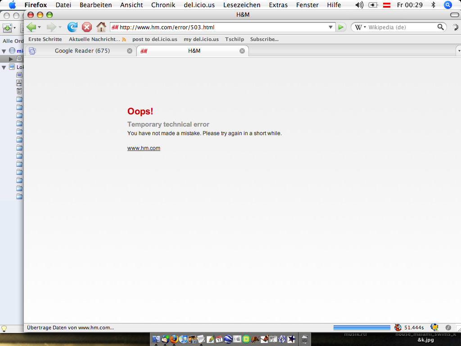The width and height of the screenshot is (461, 346).
Task: Switch to the Google Reader (675) tab
Action: [x=82, y=51]
